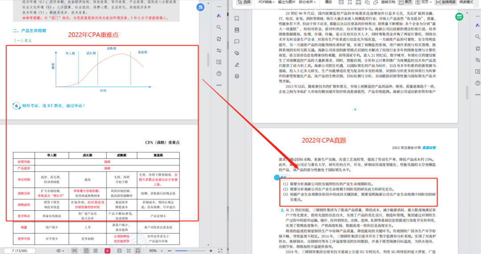
Task: Open the help icon in the far-right sidebar
Action: coord(477,83)
